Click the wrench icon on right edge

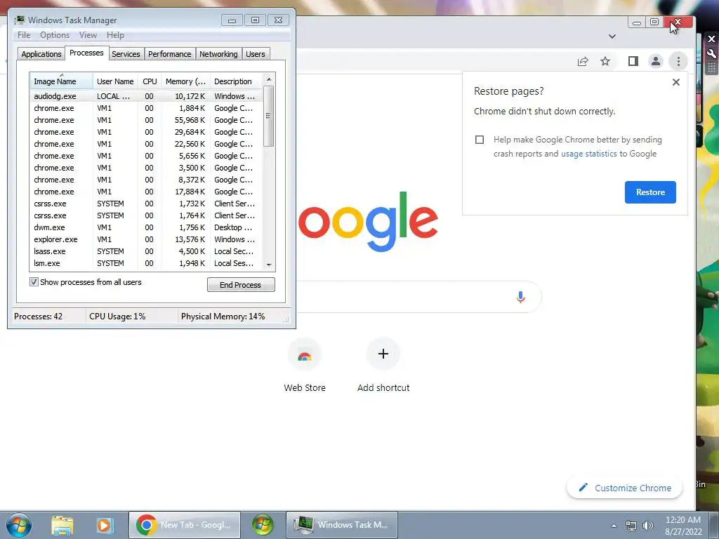712,53
